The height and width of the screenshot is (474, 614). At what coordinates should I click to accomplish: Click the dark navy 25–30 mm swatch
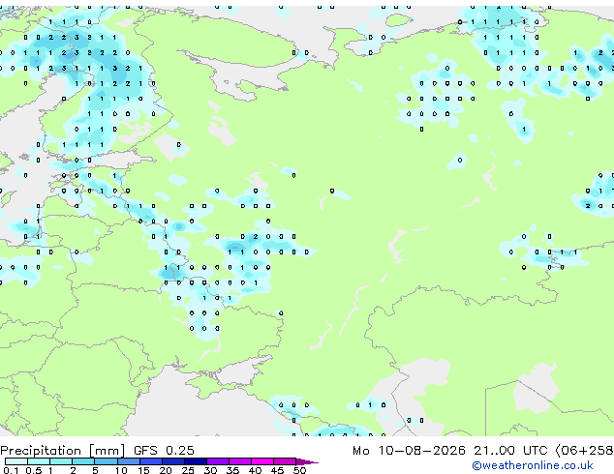click(x=196, y=461)
